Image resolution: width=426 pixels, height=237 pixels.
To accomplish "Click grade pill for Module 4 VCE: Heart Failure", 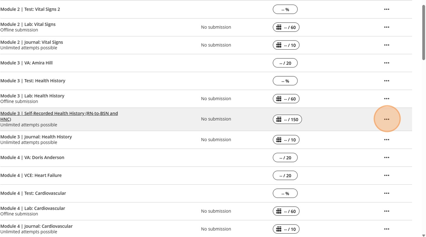I will pos(285,176).
